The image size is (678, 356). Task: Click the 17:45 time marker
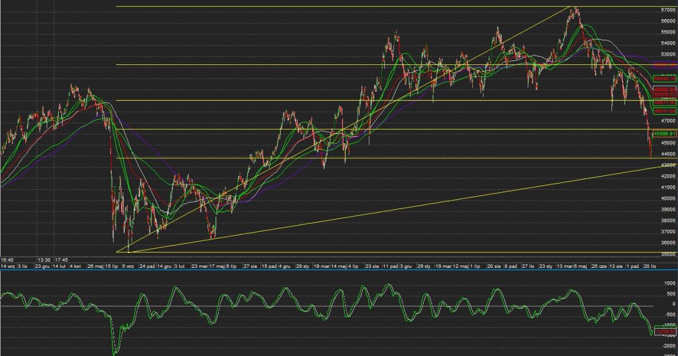[62, 260]
